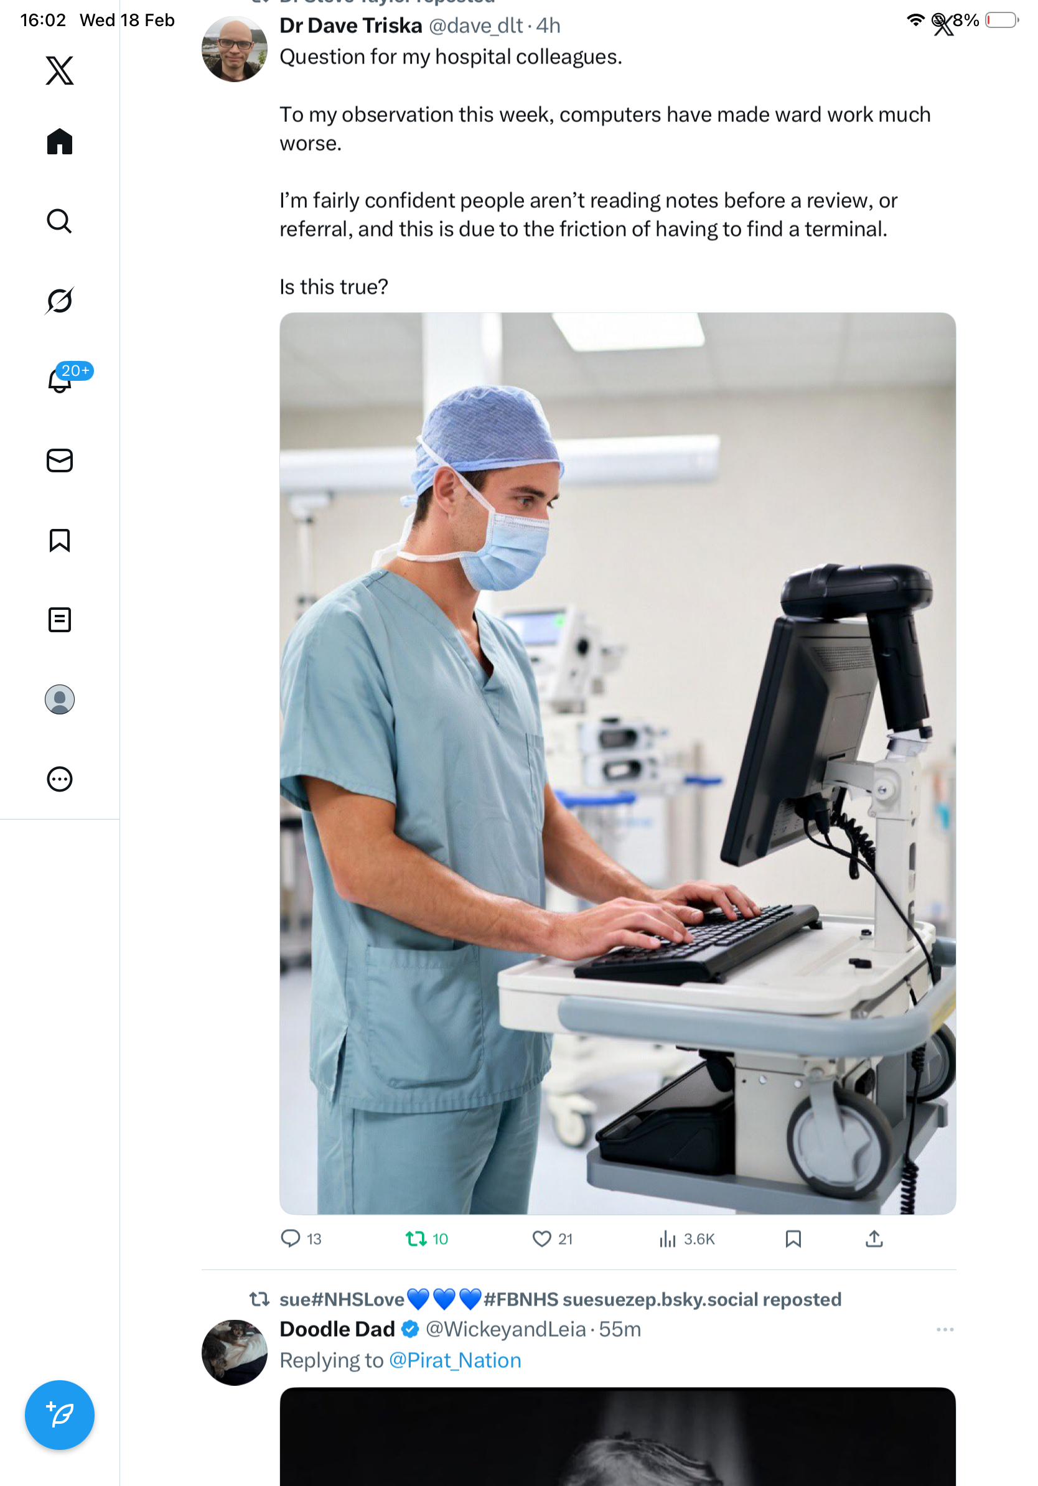The image size is (1038, 1486).
Task: Open the @Pirat_Nation profile link
Action: point(455,1360)
